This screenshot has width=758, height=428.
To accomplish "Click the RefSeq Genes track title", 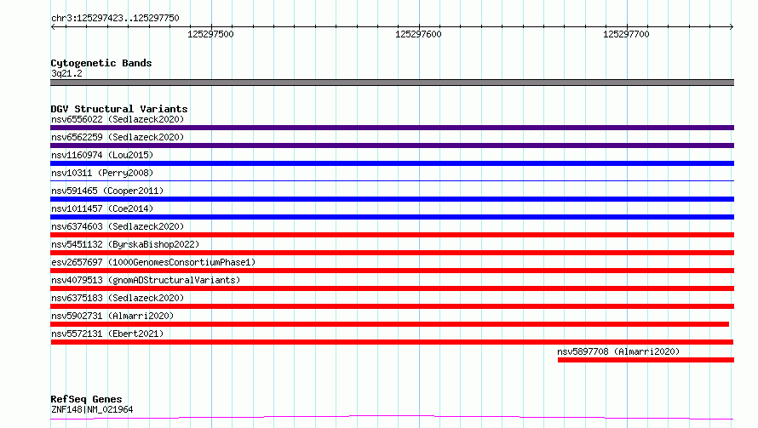I will click(86, 399).
